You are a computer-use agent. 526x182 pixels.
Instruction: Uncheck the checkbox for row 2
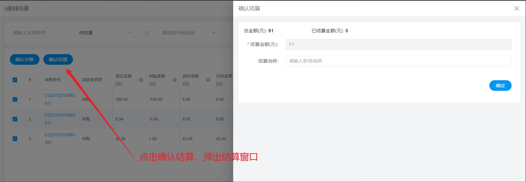coord(15,119)
